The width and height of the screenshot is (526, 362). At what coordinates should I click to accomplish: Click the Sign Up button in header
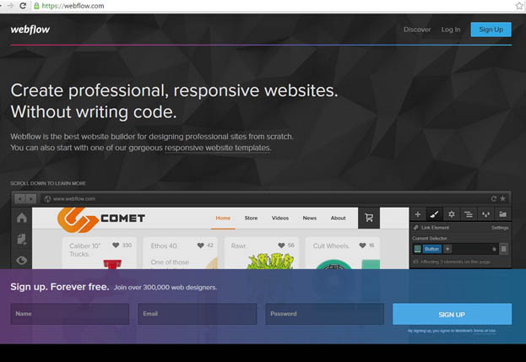tap(491, 30)
